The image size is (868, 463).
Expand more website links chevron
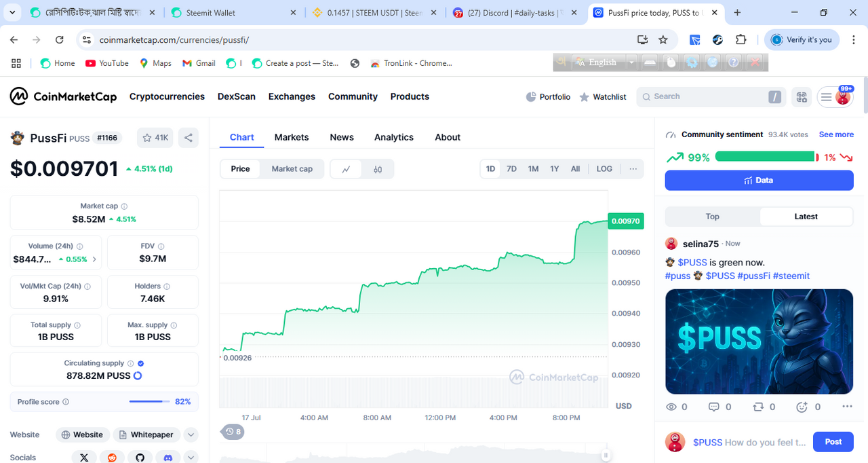point(191,435)
